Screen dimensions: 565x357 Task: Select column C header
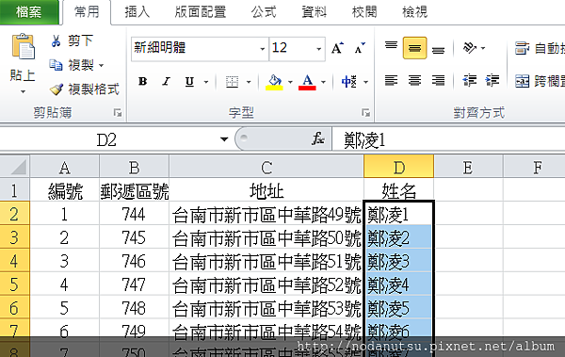[x=266, y=167]
